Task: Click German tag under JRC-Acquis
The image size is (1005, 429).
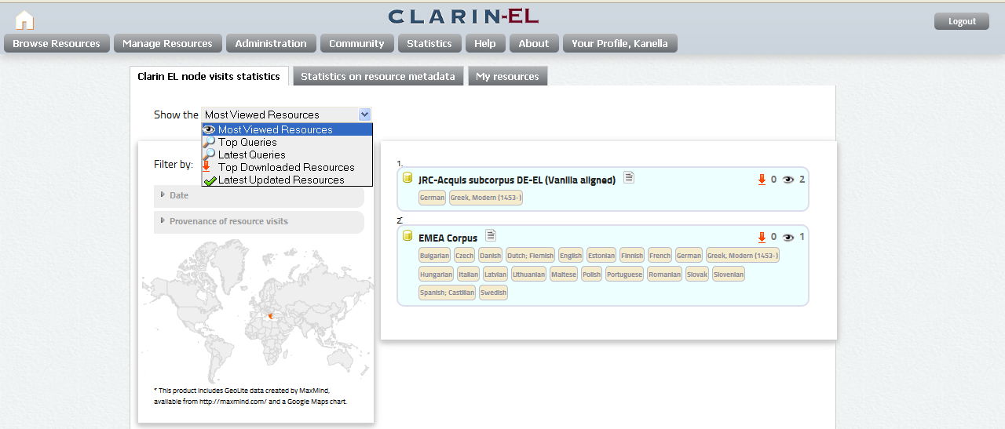Action: [x=432, y=198]
